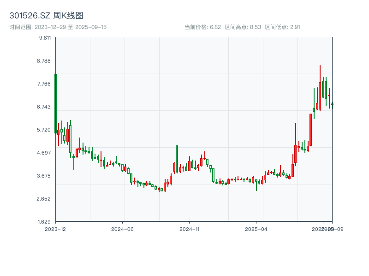
Task: Click the y-axis value 9.811
Action: tap(45, 38)
